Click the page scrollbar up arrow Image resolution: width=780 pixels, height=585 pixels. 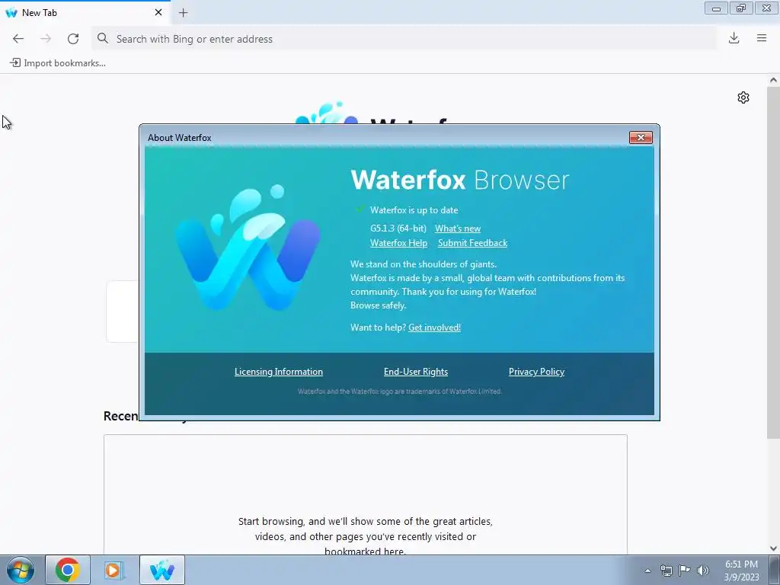pos(773,80)
